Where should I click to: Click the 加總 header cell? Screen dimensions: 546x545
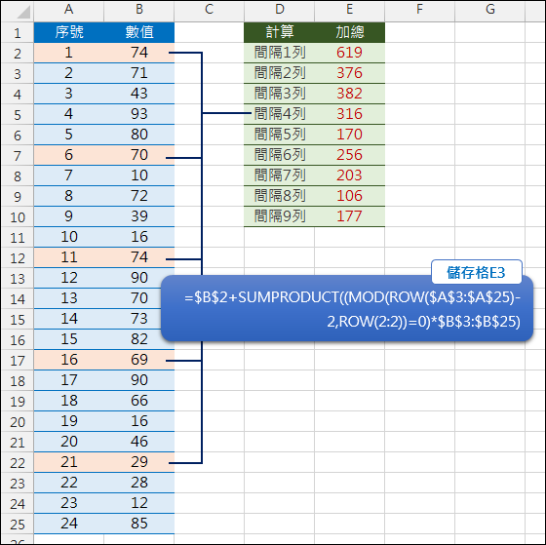(x=350, y=32)
